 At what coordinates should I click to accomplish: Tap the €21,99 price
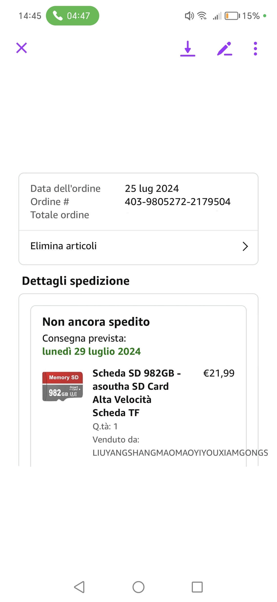coord(219,373)
